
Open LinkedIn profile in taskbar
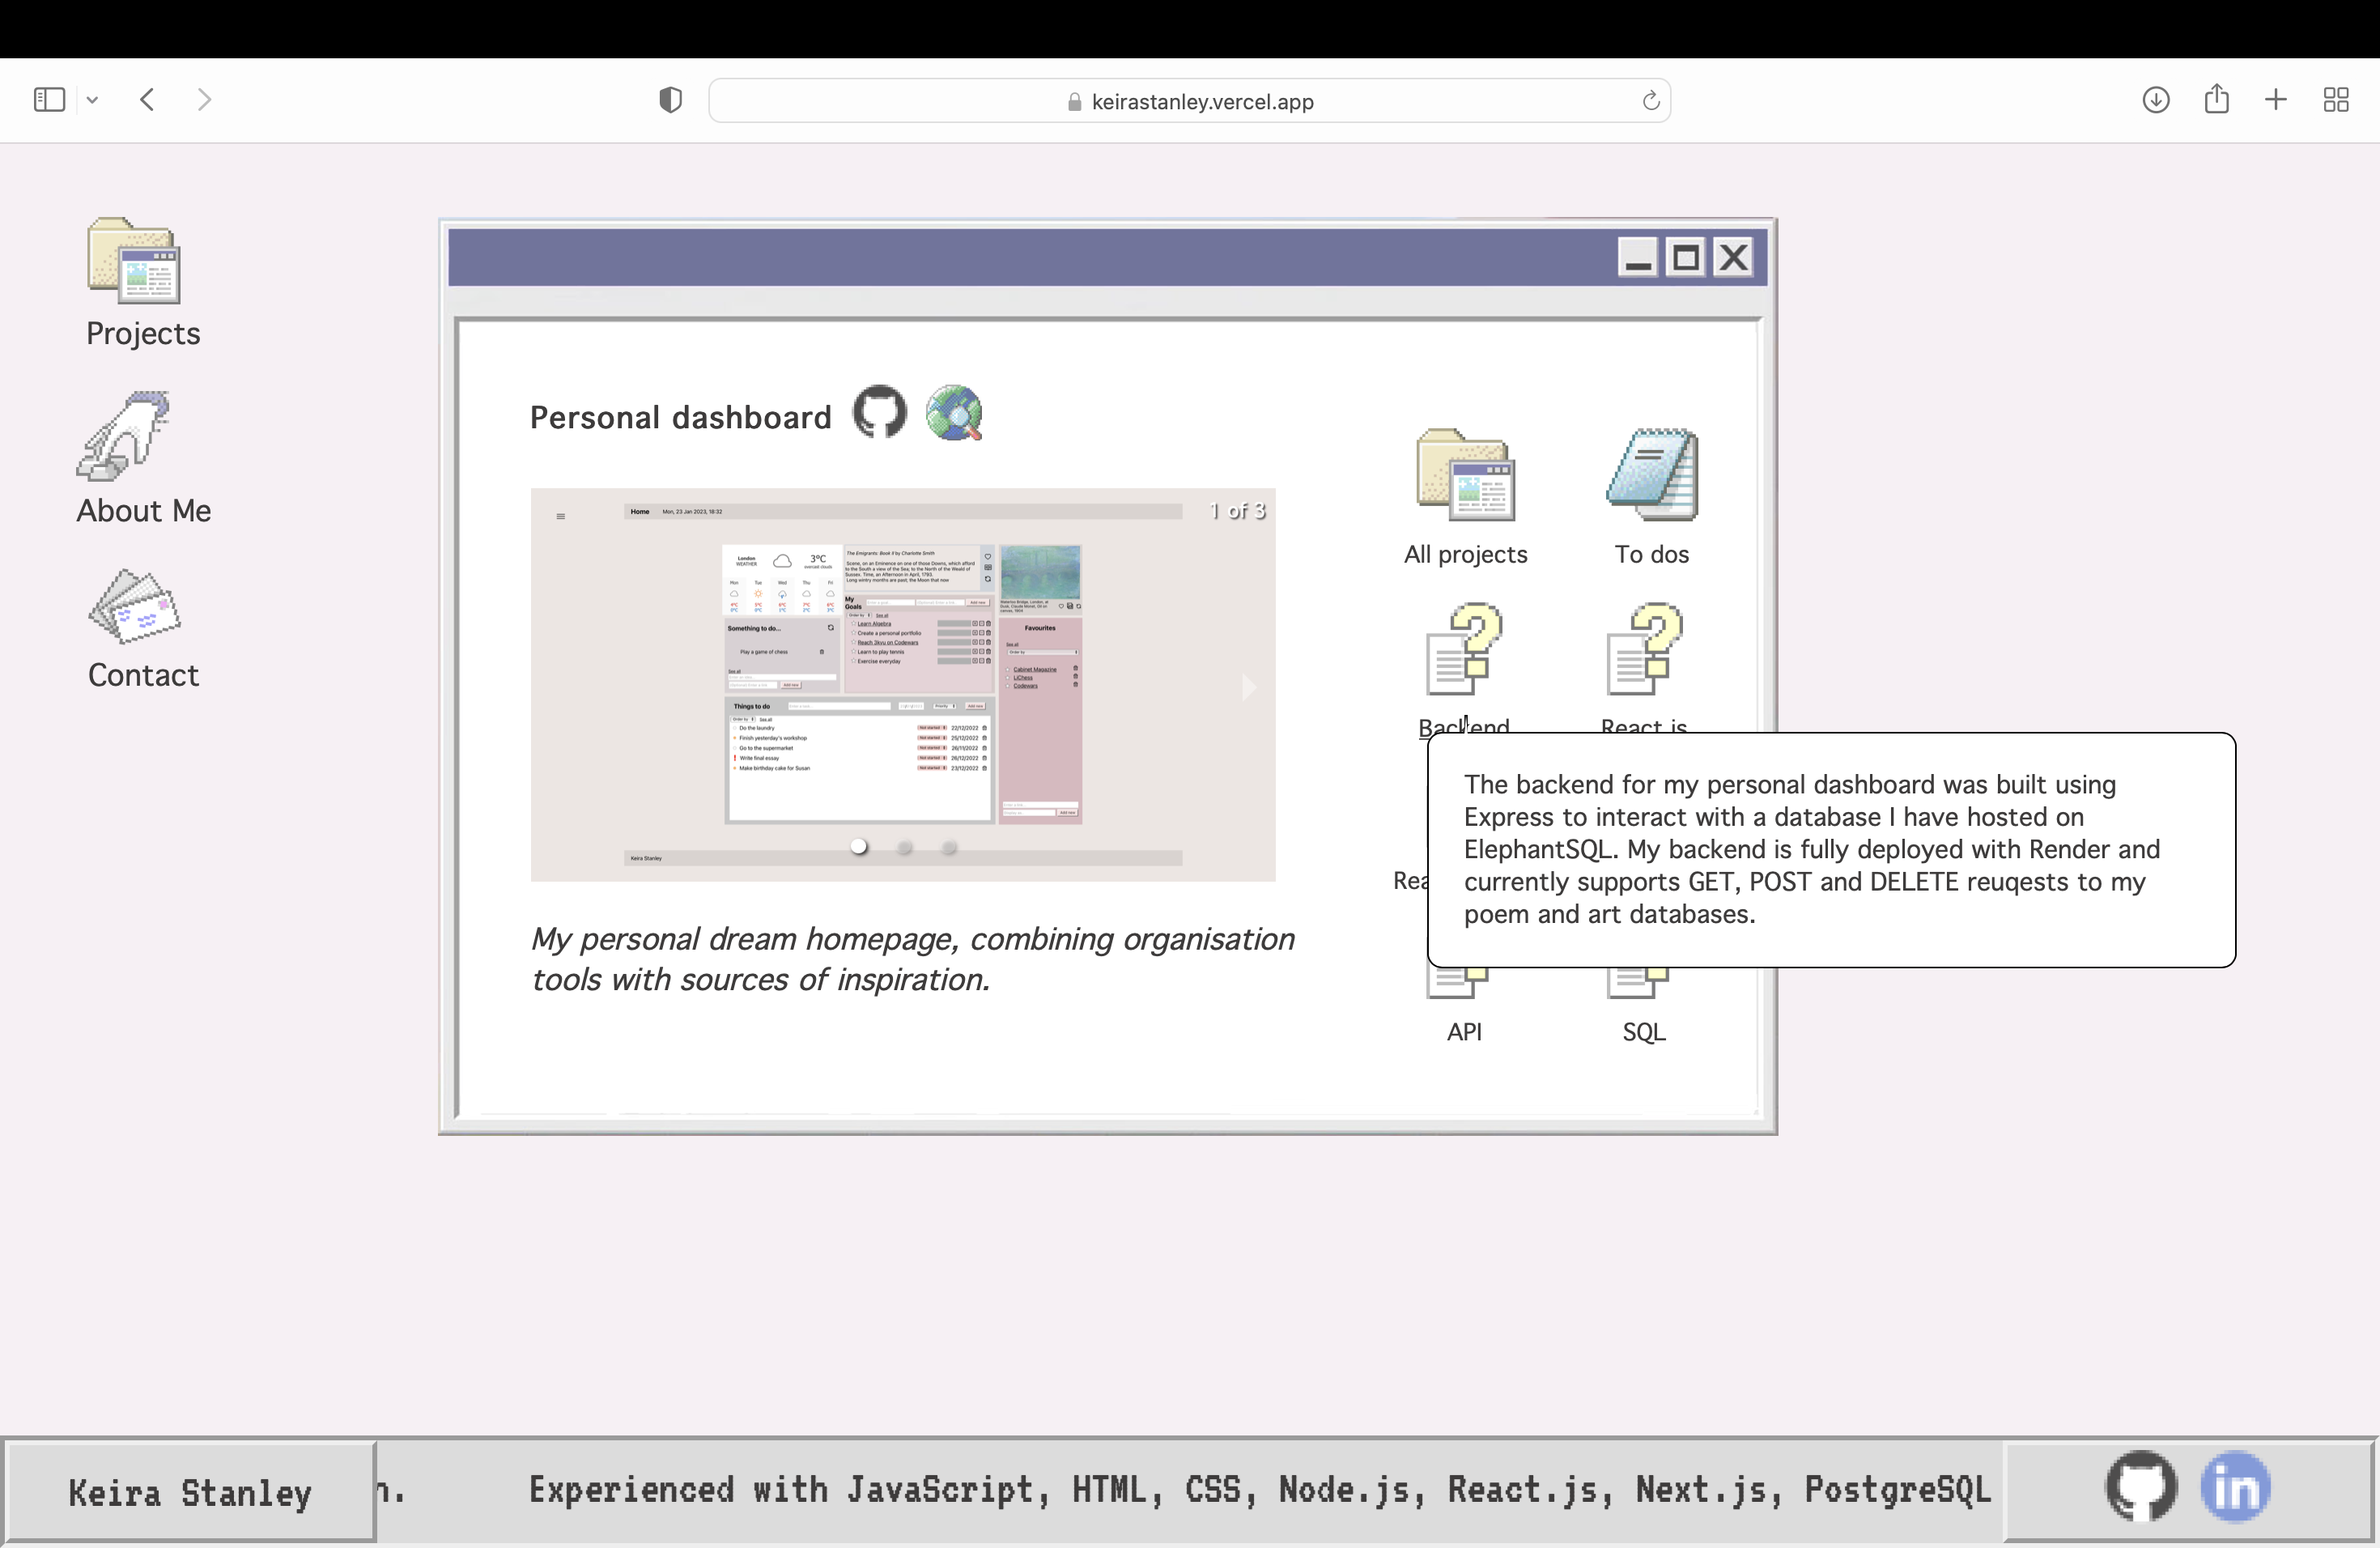[2236, 1487]
